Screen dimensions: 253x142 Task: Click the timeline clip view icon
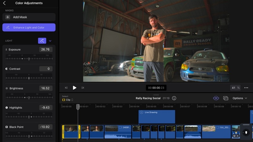[x=225, y=98]
